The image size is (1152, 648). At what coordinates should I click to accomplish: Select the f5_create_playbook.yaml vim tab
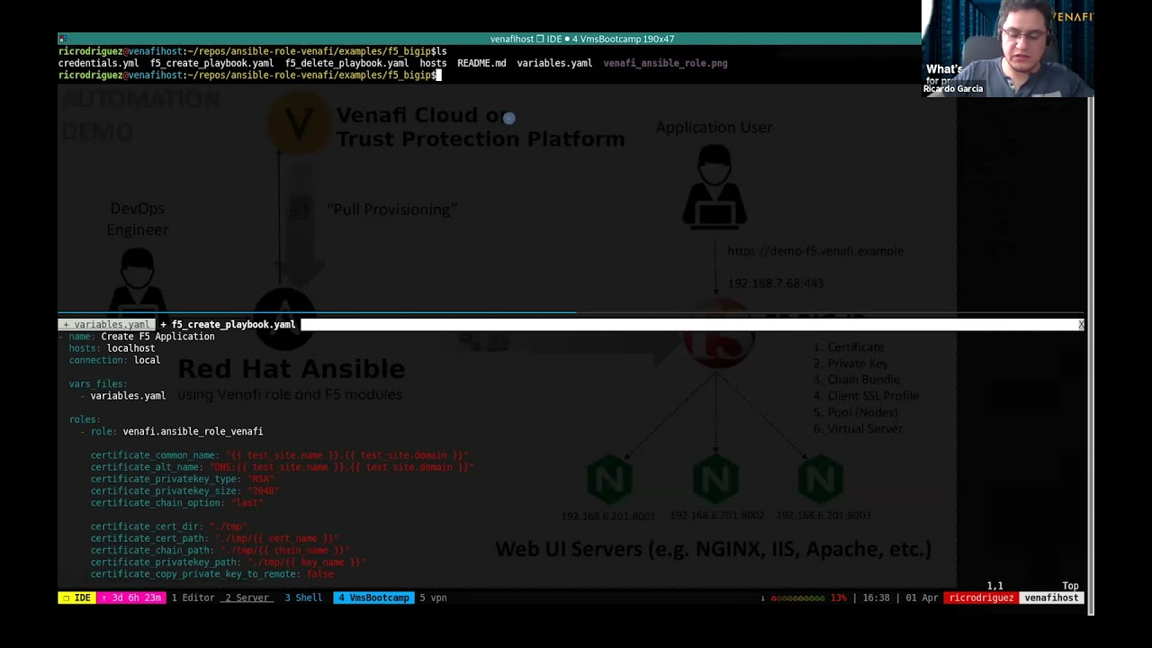point(229,324)
